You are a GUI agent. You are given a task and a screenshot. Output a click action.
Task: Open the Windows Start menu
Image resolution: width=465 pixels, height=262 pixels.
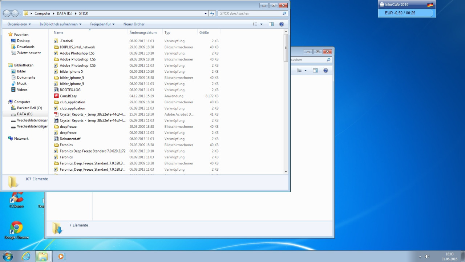pos(7,256)
